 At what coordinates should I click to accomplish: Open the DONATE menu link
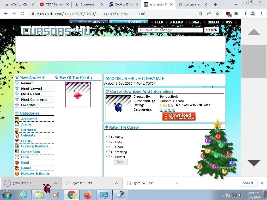(195, 22)
